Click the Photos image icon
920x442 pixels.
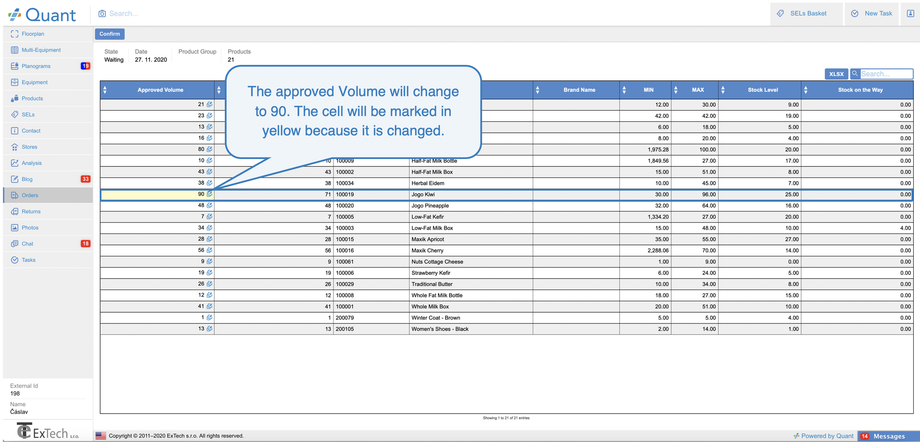point(15,227)
